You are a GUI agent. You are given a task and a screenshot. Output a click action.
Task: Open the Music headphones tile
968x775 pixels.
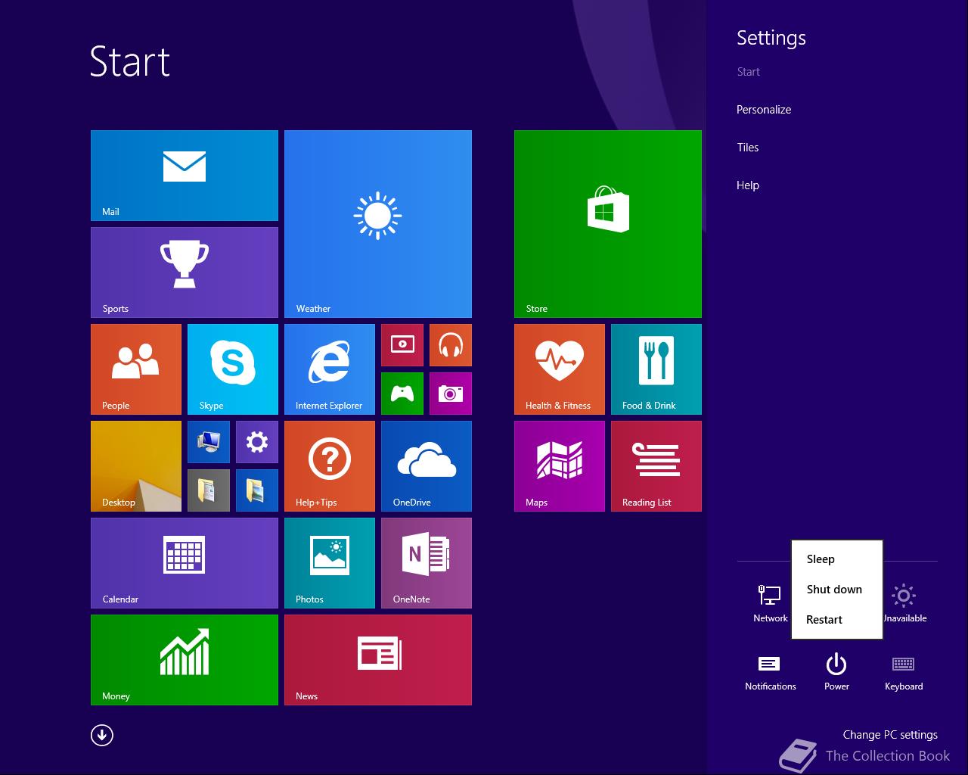451,345
